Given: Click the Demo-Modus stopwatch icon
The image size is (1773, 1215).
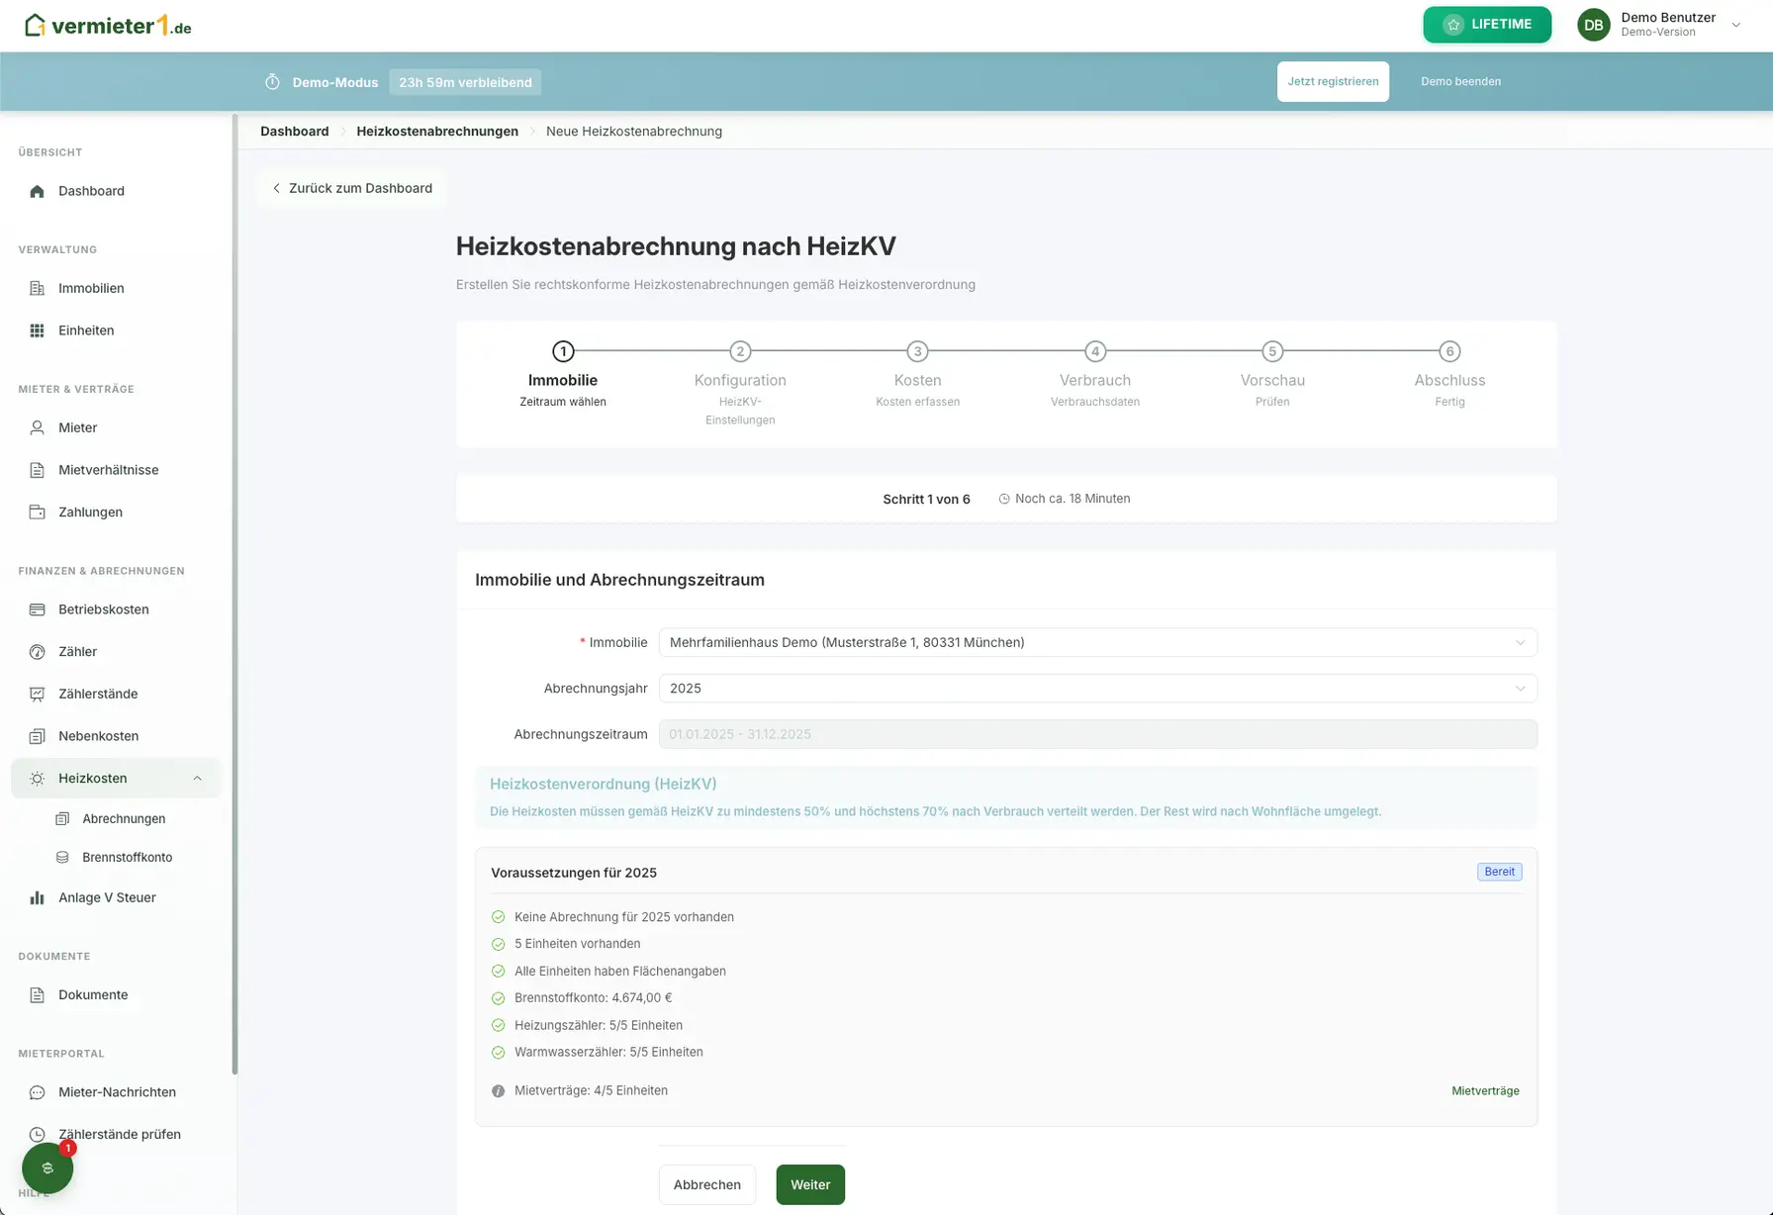Looking at the screenshot, I should pyautogui.click(x=273, y=82).
